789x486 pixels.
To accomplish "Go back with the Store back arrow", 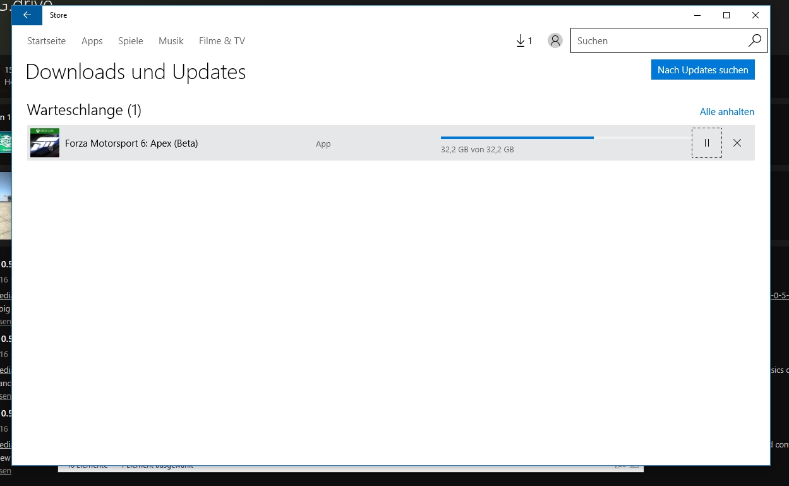I will 27,15.
